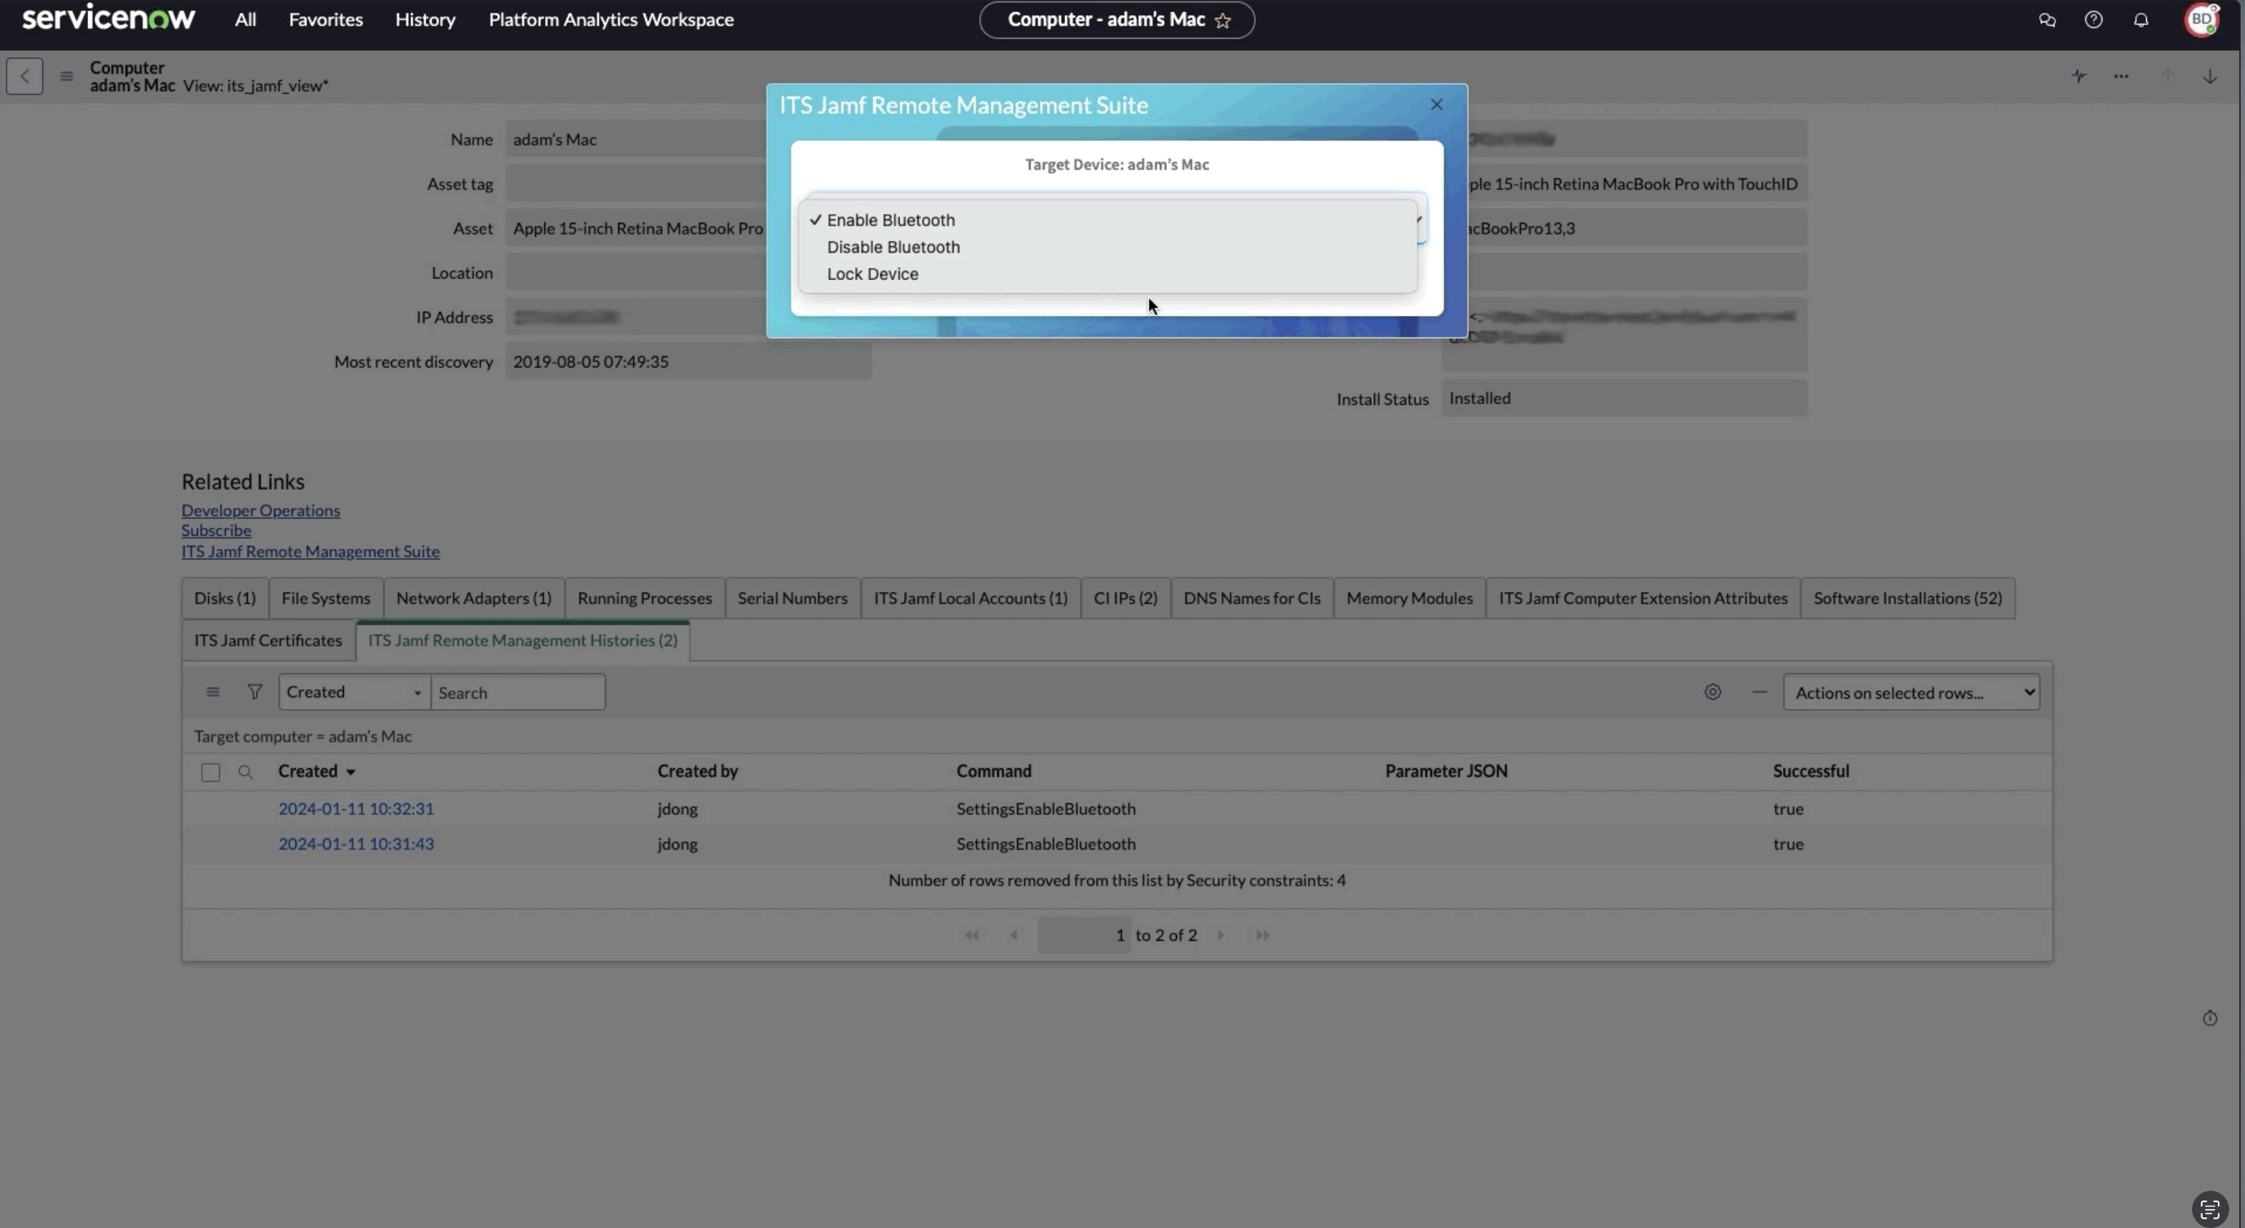Go to next page of list
2245x1228 pixels.
click(x=1221, y=935)
